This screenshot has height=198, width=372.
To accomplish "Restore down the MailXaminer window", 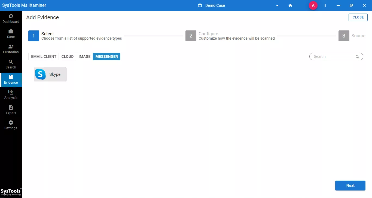I will click(351, 5).
